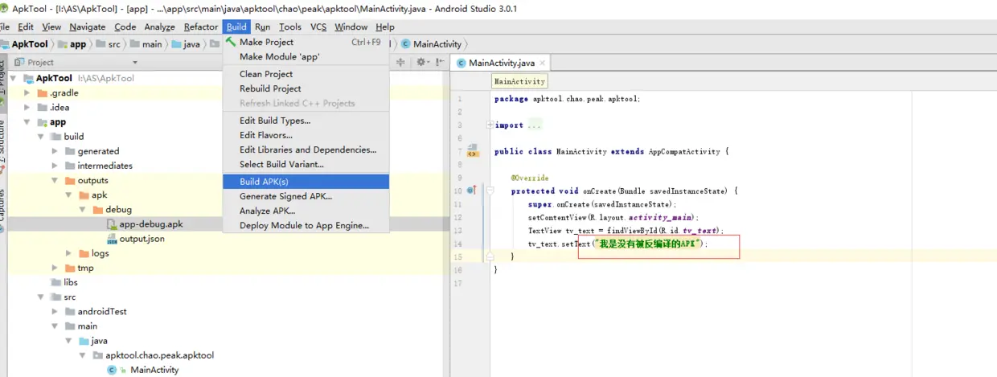Image resolution: width=997 pixels, height=377 pixels.
Task: Open the Structure side tool window tab
Action: point(3,145)
